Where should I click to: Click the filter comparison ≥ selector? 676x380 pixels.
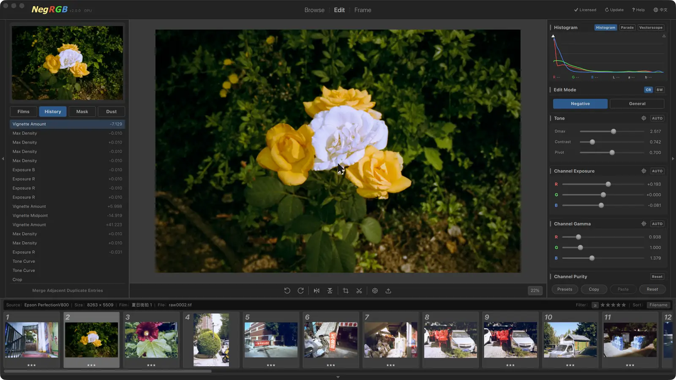[595, 305]
